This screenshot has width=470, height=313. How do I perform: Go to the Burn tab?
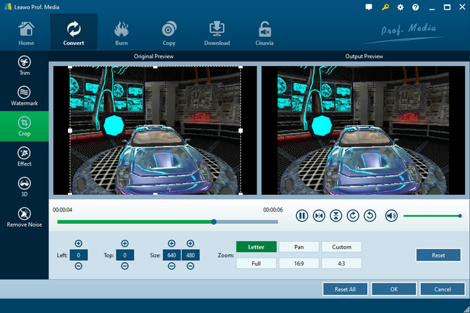[x=122, y=32]
